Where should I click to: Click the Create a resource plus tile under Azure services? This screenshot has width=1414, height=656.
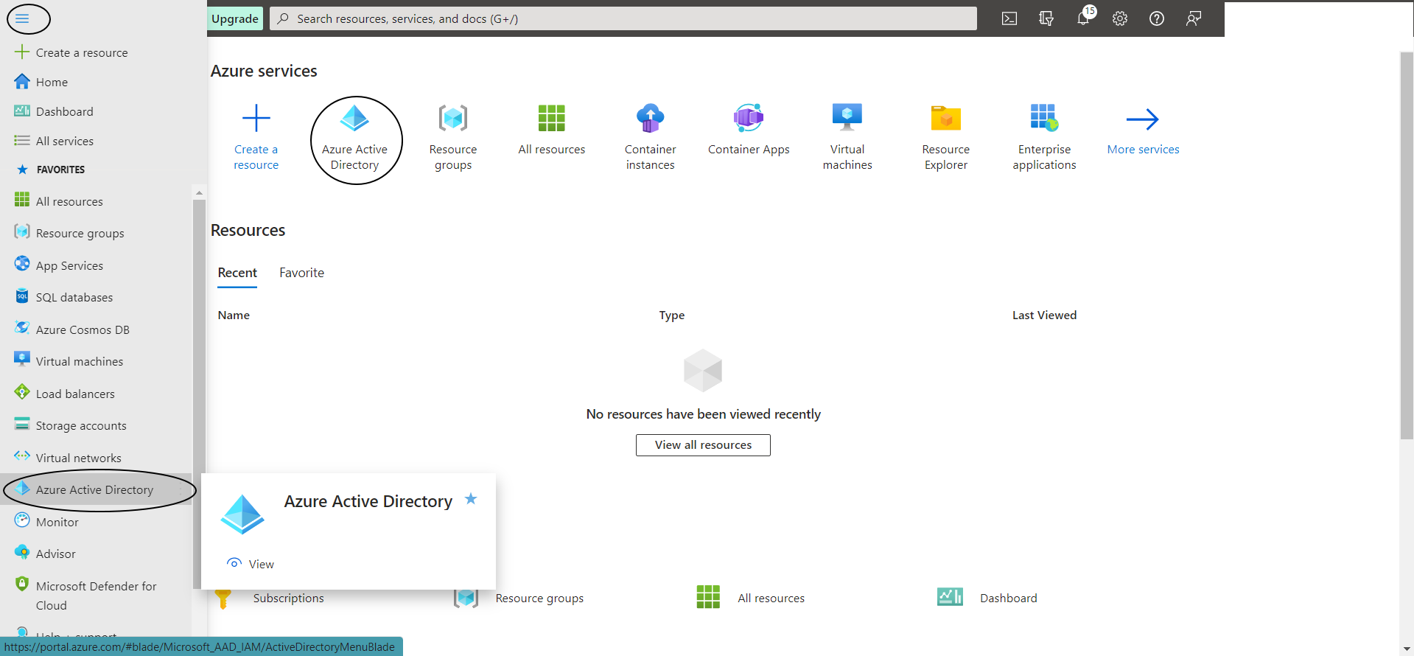tap(256, 137)
